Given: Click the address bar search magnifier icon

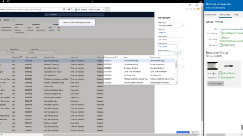Looking at the screenshot, I should (x=64, y=9).
